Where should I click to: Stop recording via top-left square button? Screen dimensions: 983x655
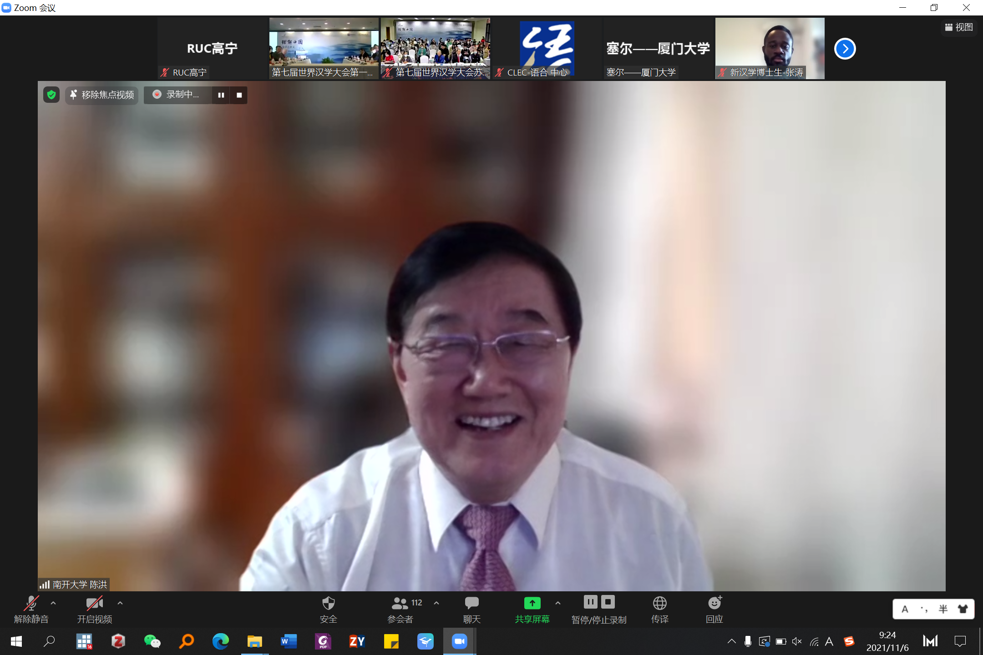[x=239, y=95]
